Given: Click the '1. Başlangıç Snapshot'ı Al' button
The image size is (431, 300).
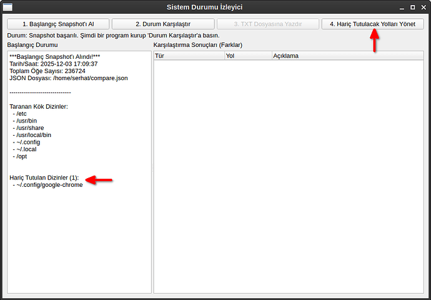Looking at the screenshot, I should coord(58,24).
